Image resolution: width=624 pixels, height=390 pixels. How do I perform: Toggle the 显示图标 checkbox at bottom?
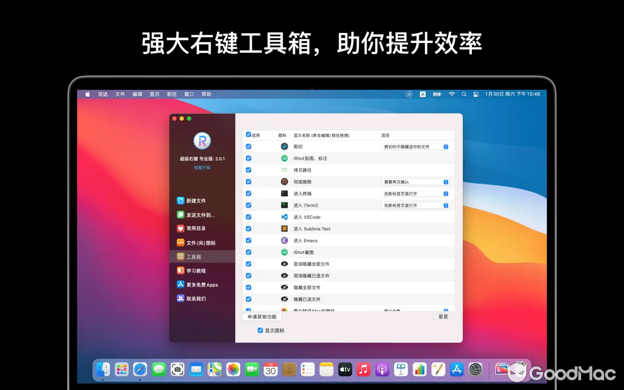260,330
